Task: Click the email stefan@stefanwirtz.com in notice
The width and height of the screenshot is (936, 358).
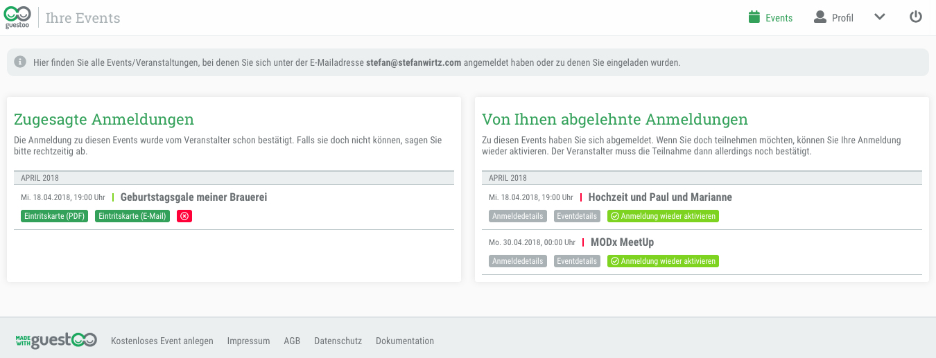Action: 414,62
